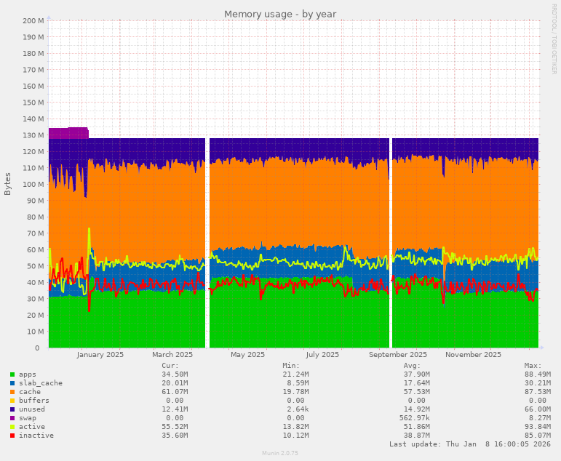
Task: Click cache current value 61.07M
Action: tap(175, 392)
